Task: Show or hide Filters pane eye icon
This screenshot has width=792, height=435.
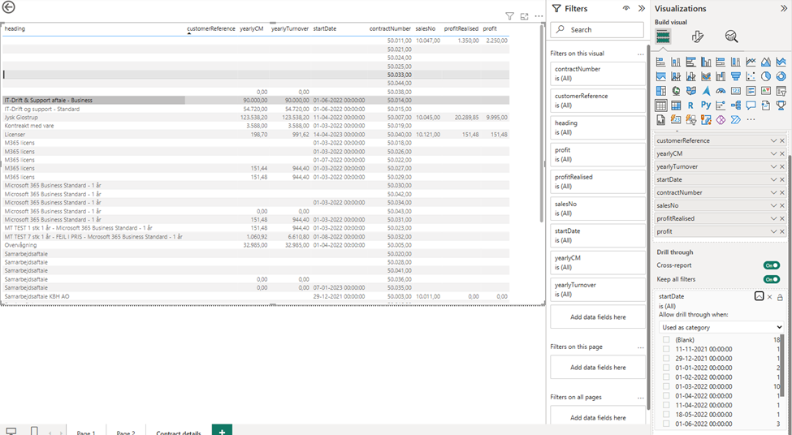Action: tap(626, 8)
